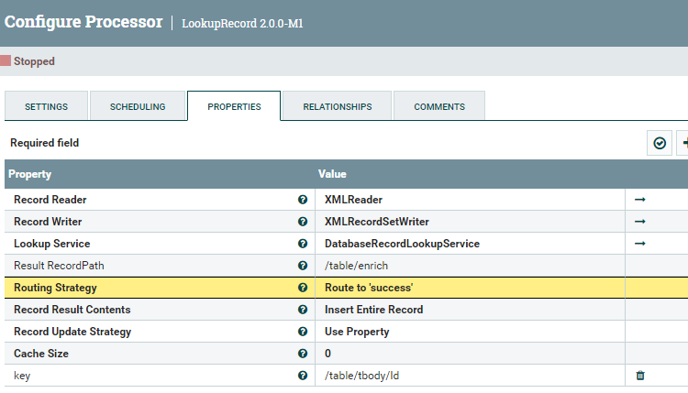Click the verify properties checkmark icon
Viewport: 688px width, 393px height.
pyautogui.click(x=659, y=143)
